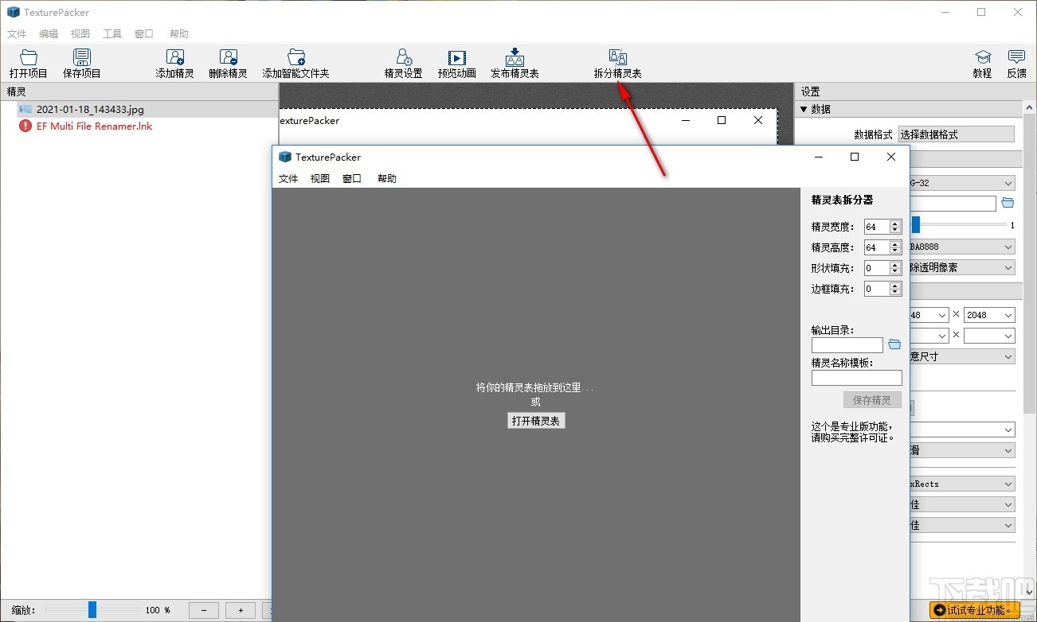Open the 2048 max size dropdown
The width and height of the screenshot is (1037, 622).
[x=989, y=315]
